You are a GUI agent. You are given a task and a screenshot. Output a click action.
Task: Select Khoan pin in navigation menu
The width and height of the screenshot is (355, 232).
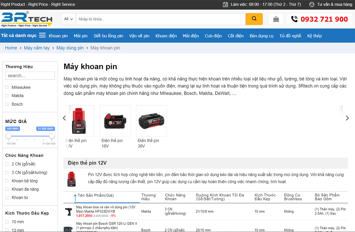pos(58,36)
